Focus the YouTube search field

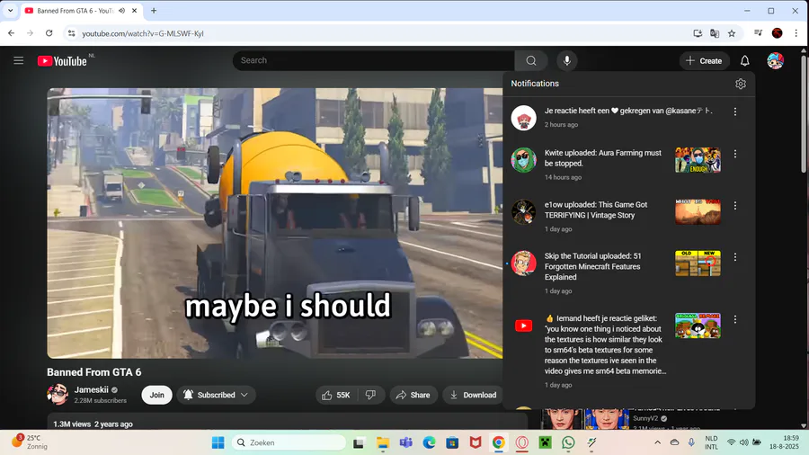(x=374, y=61)
